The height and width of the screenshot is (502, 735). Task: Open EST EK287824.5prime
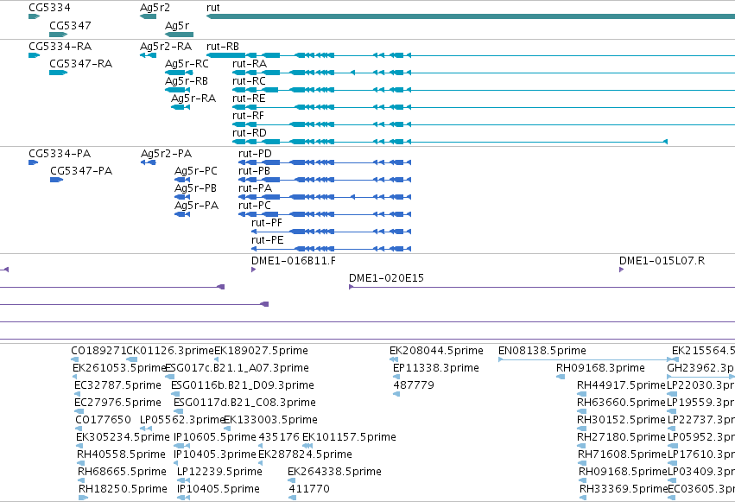[x=305, y=454]
